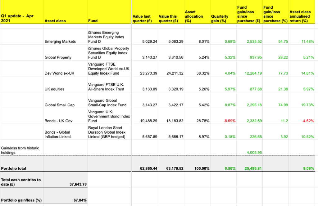The image size is (318, 206).
Task: Select the 28.22 gain percent cell
Action: (x=276, y=52)
